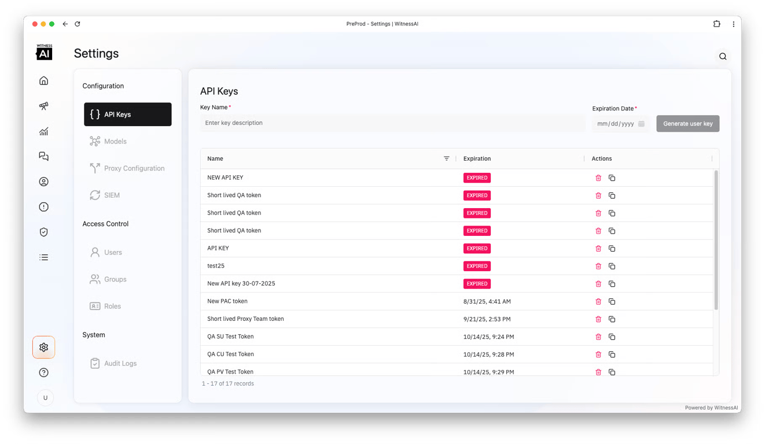765x444 pixels.
Task: Click the 9/21/25, 2:53 PM expiration cell
Action: coord(487,319)
